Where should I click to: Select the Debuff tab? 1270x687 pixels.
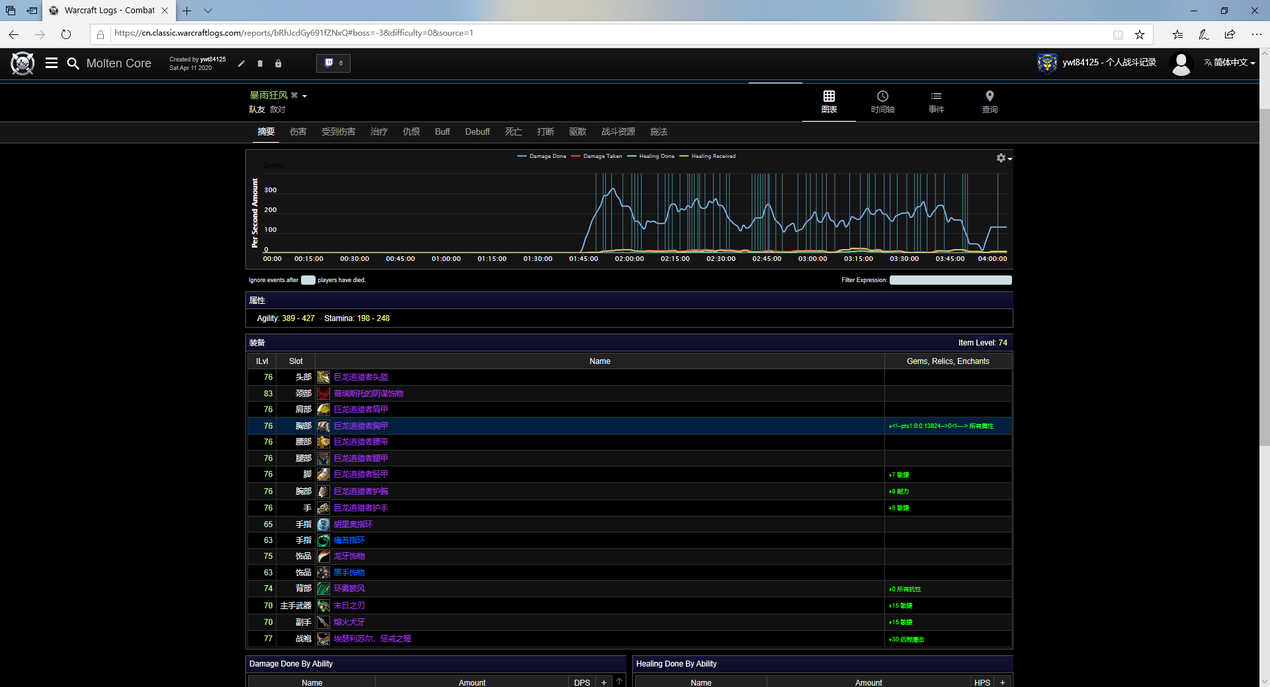477,132
